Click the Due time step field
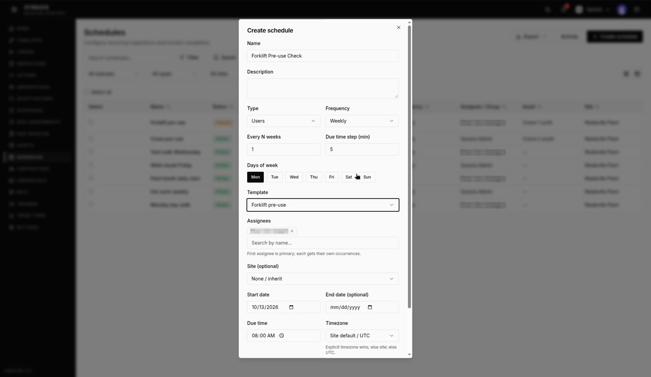 (362, 149)
